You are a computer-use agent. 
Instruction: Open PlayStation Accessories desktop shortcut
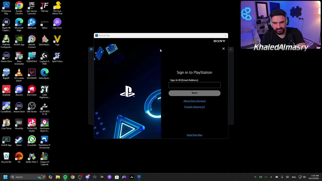pyautogui.click(x=45, y=142)
